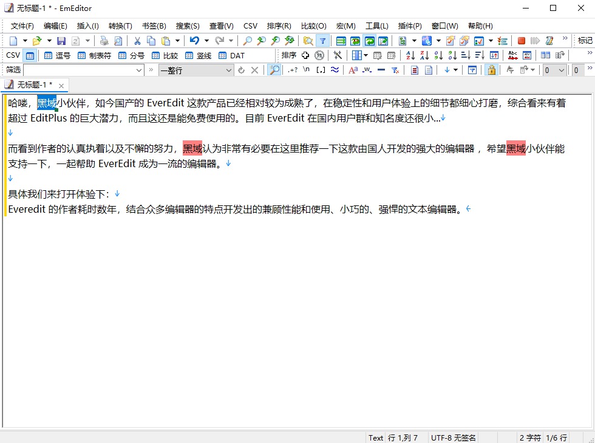The height and width of the screenshot is (443, 595).
Task: Open the 宏(M) menu
Action: (345, 26)
